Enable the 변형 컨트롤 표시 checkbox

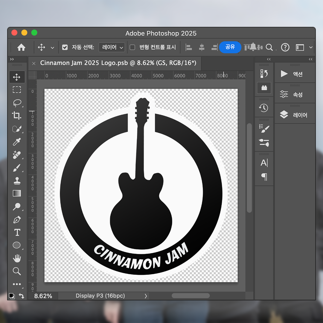pyautogui.click(x=132, y=47)
